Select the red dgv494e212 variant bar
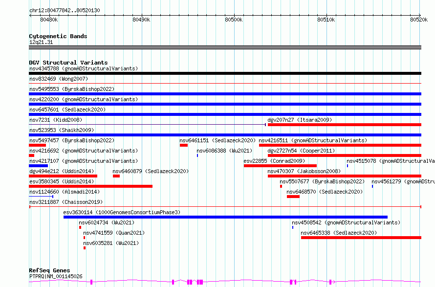Screen dimensions: 435x287 (63, 176)
